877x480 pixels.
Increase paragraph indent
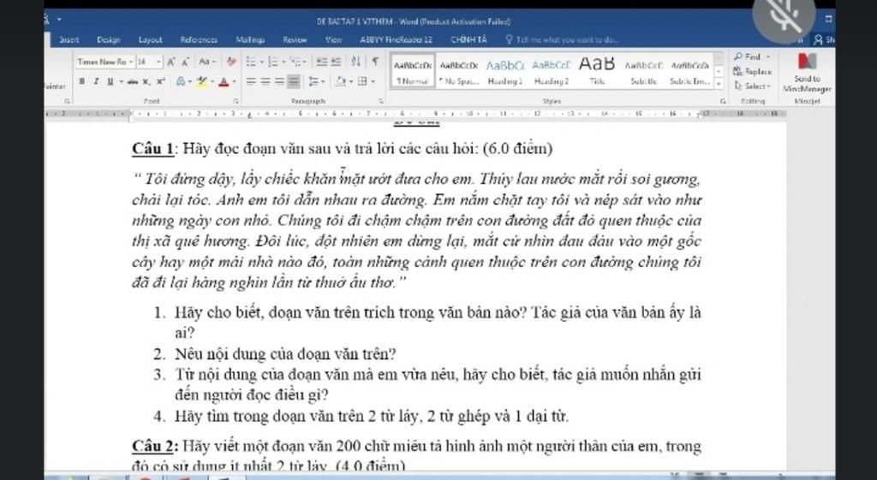tap(336, 62)
